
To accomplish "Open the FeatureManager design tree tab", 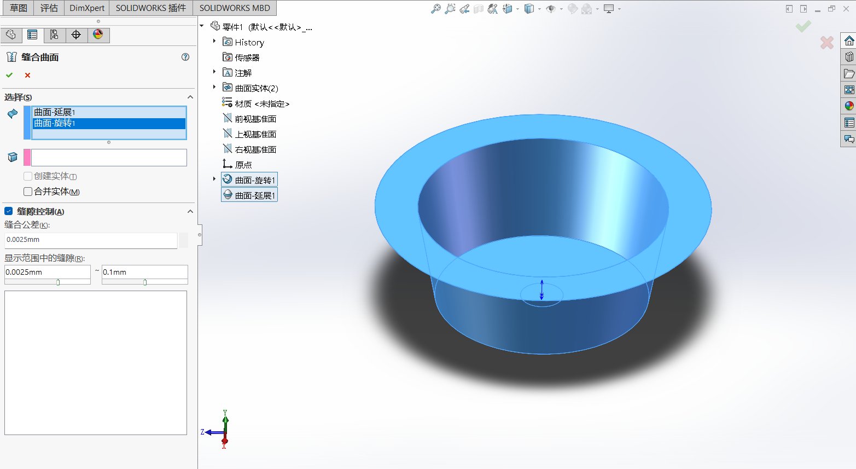I will [11, 35].
